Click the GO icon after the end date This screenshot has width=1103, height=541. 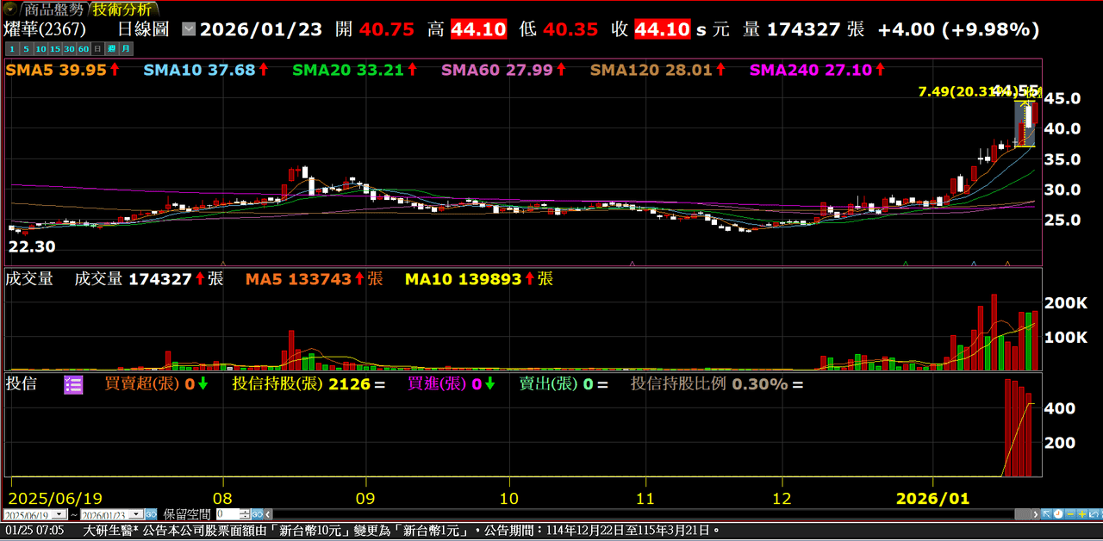[x=151, y=514]
